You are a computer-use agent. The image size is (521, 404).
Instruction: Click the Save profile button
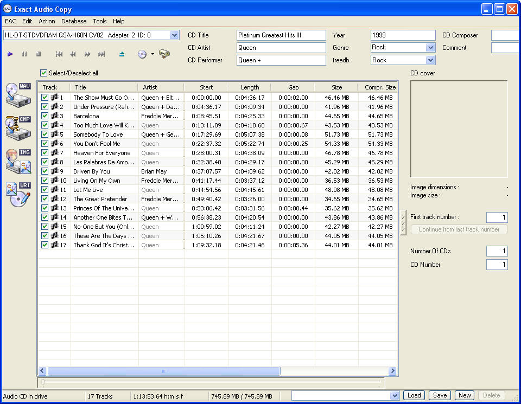pyautogui.click(x=440, y=395)
